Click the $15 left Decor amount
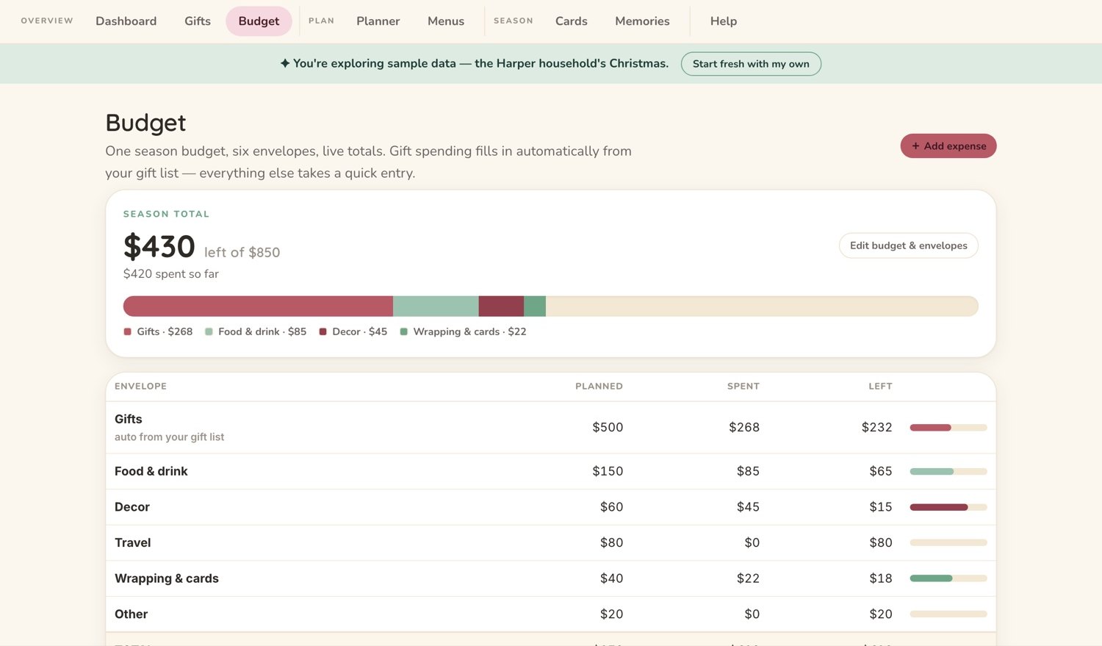Image resolution: width=1102 pixels, height=646 pixels. (881, 507)
